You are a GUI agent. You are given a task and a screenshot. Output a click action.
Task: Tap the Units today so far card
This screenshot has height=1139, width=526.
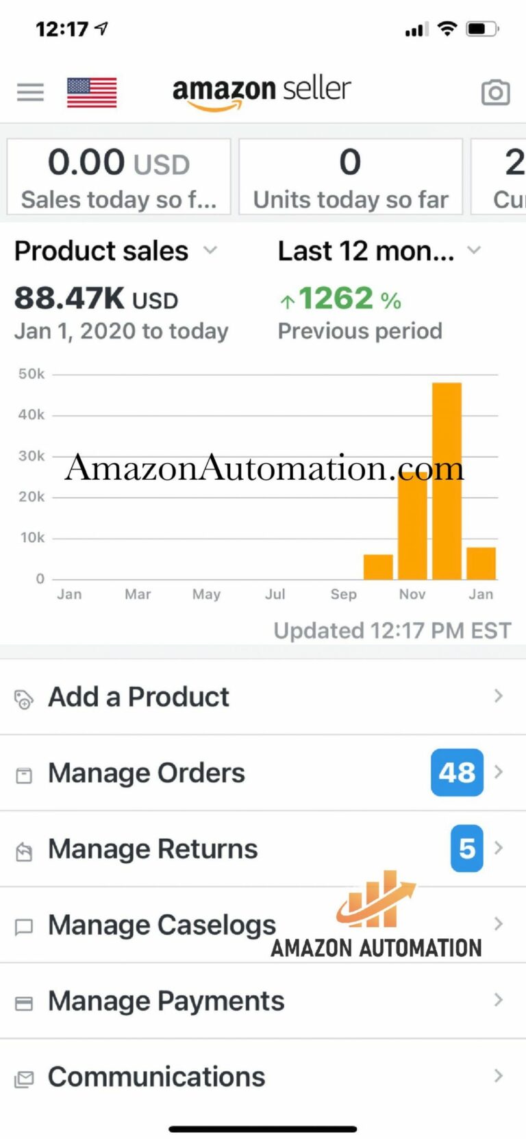tap(351, 177)
